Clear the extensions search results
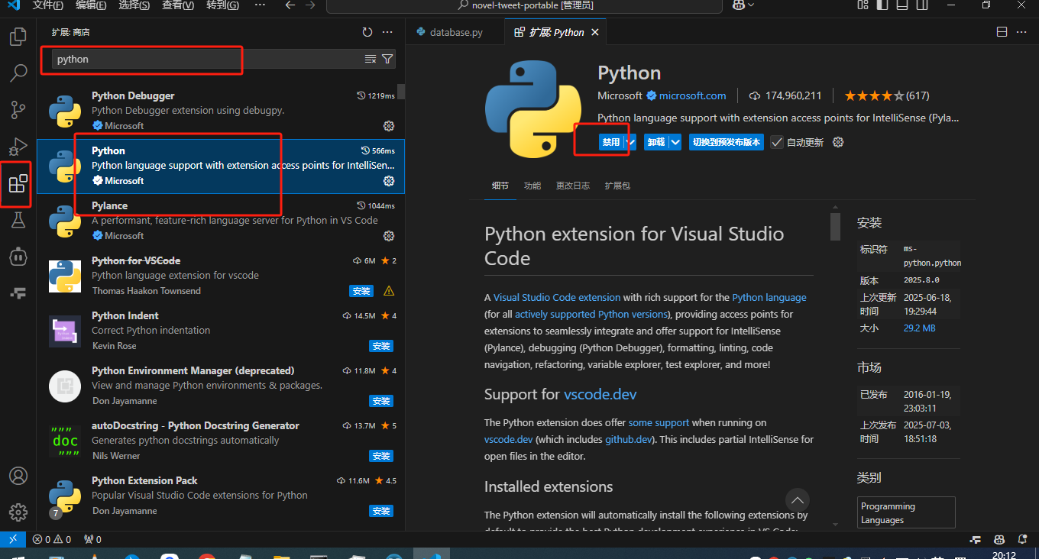The image size is (1039, 559). coord(371,59)
